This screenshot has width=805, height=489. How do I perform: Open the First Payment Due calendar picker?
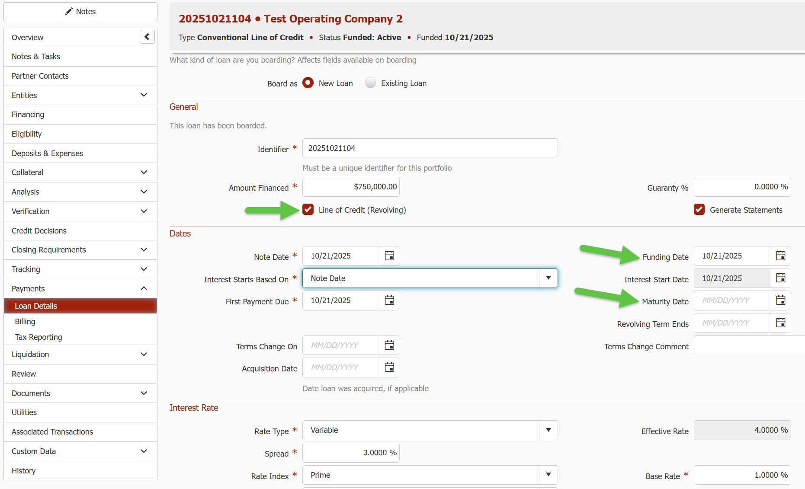tap(389, 300)
